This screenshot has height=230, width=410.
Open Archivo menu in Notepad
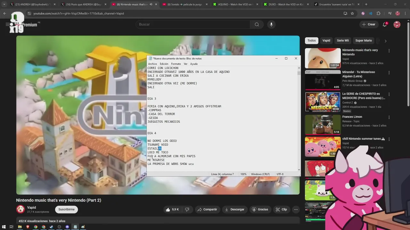tap(152, 64)
